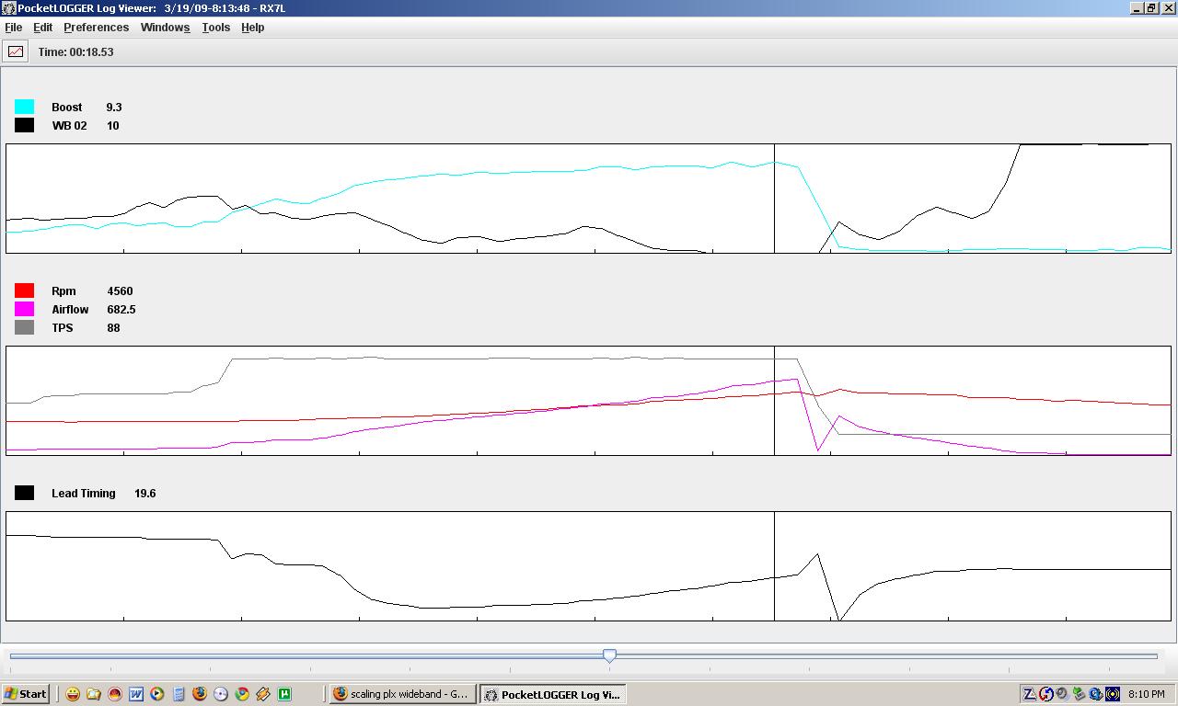Launch Microsoft Word from the quick launch bar
The image size is (1178, 706).
(x=136, y=694)
